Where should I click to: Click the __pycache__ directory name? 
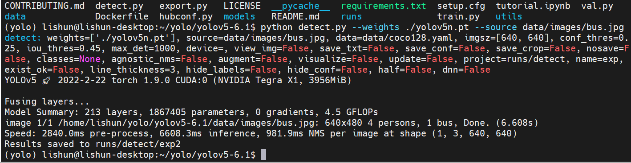(301, 7)
